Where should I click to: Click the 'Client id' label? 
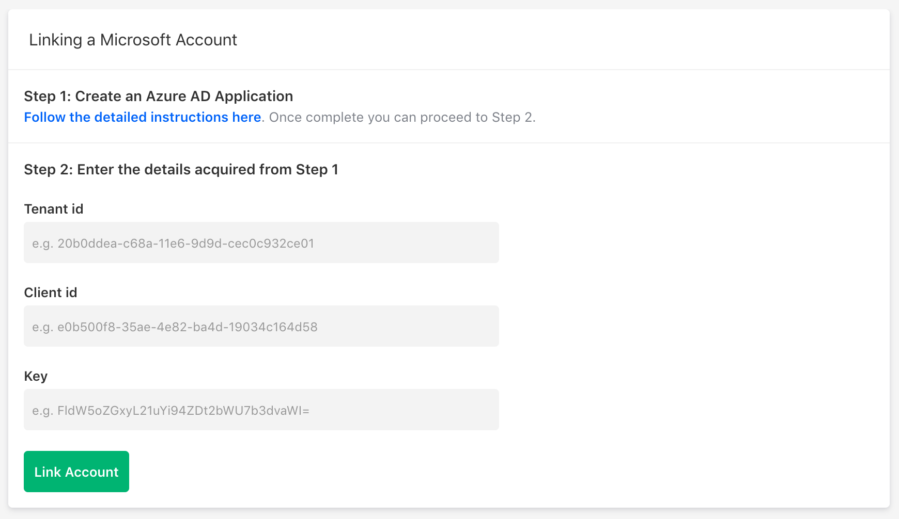pyautogui.click(x=50, y=293)
